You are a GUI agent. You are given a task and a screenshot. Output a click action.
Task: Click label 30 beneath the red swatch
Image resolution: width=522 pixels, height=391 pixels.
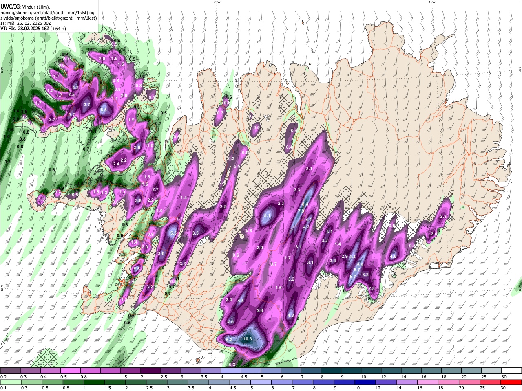[x=503, y=388]
